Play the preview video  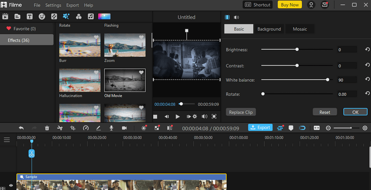tap(178, 116)
